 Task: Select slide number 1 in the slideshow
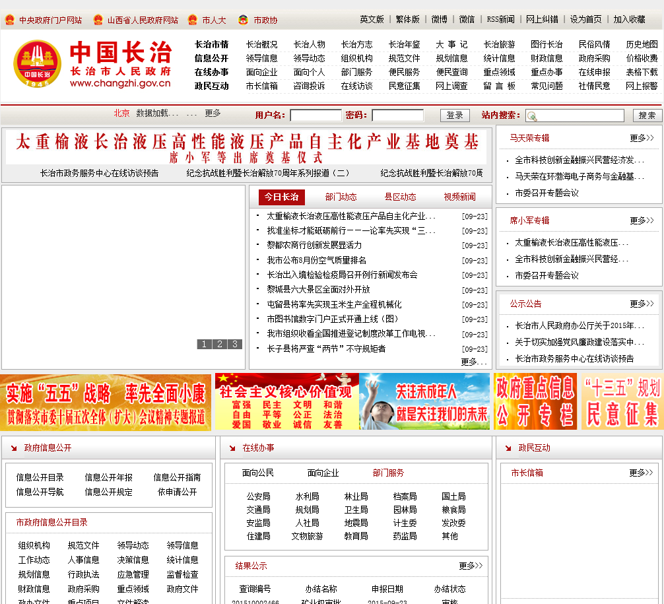click(204, 344)
